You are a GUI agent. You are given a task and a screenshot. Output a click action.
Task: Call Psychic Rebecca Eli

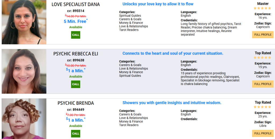[x=76, y=84]
